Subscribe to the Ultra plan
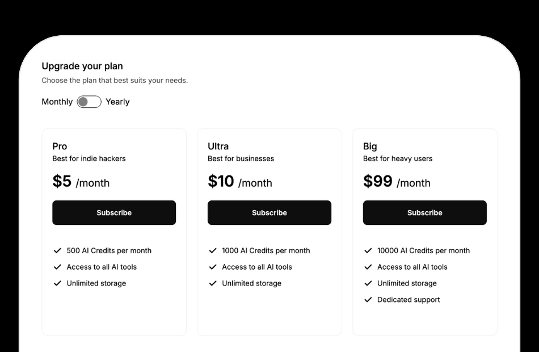Viewport: 539px width, 352px height. pos(269,212)
